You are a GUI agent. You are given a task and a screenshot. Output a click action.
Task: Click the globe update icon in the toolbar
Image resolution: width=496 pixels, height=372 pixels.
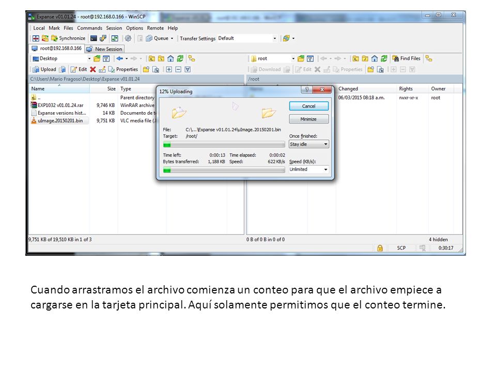[x=286, y=38]
